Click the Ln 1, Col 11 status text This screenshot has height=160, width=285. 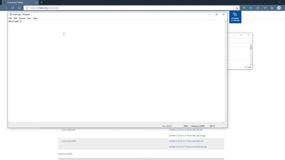[167, 126]
